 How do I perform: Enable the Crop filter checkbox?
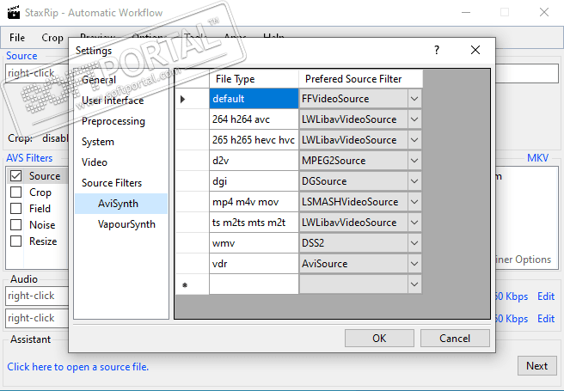coord(15,192)
